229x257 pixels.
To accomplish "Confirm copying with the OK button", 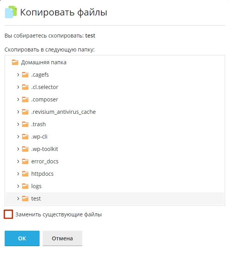I will (22, 238).
